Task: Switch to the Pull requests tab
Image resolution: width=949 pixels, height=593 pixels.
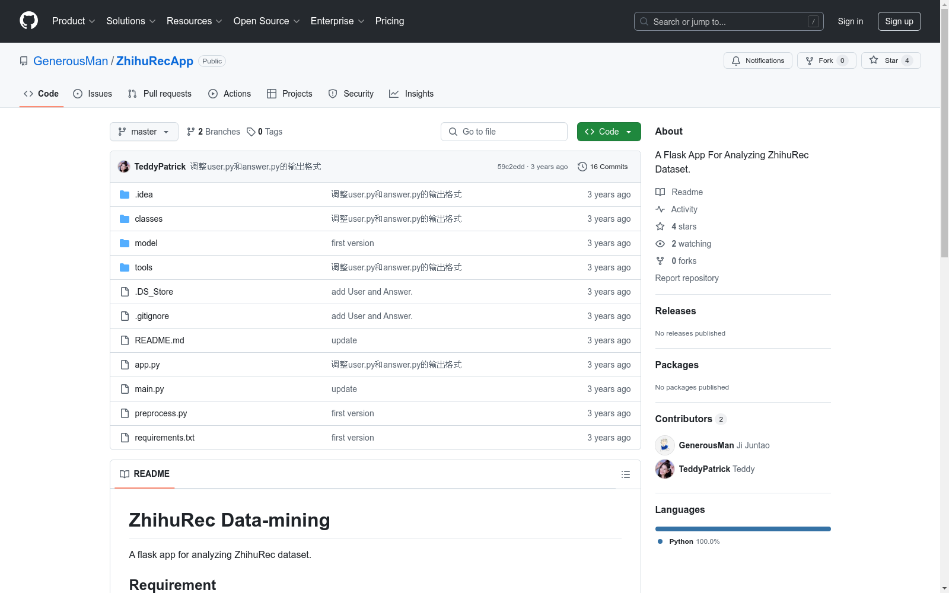Action: coord(160,94)
